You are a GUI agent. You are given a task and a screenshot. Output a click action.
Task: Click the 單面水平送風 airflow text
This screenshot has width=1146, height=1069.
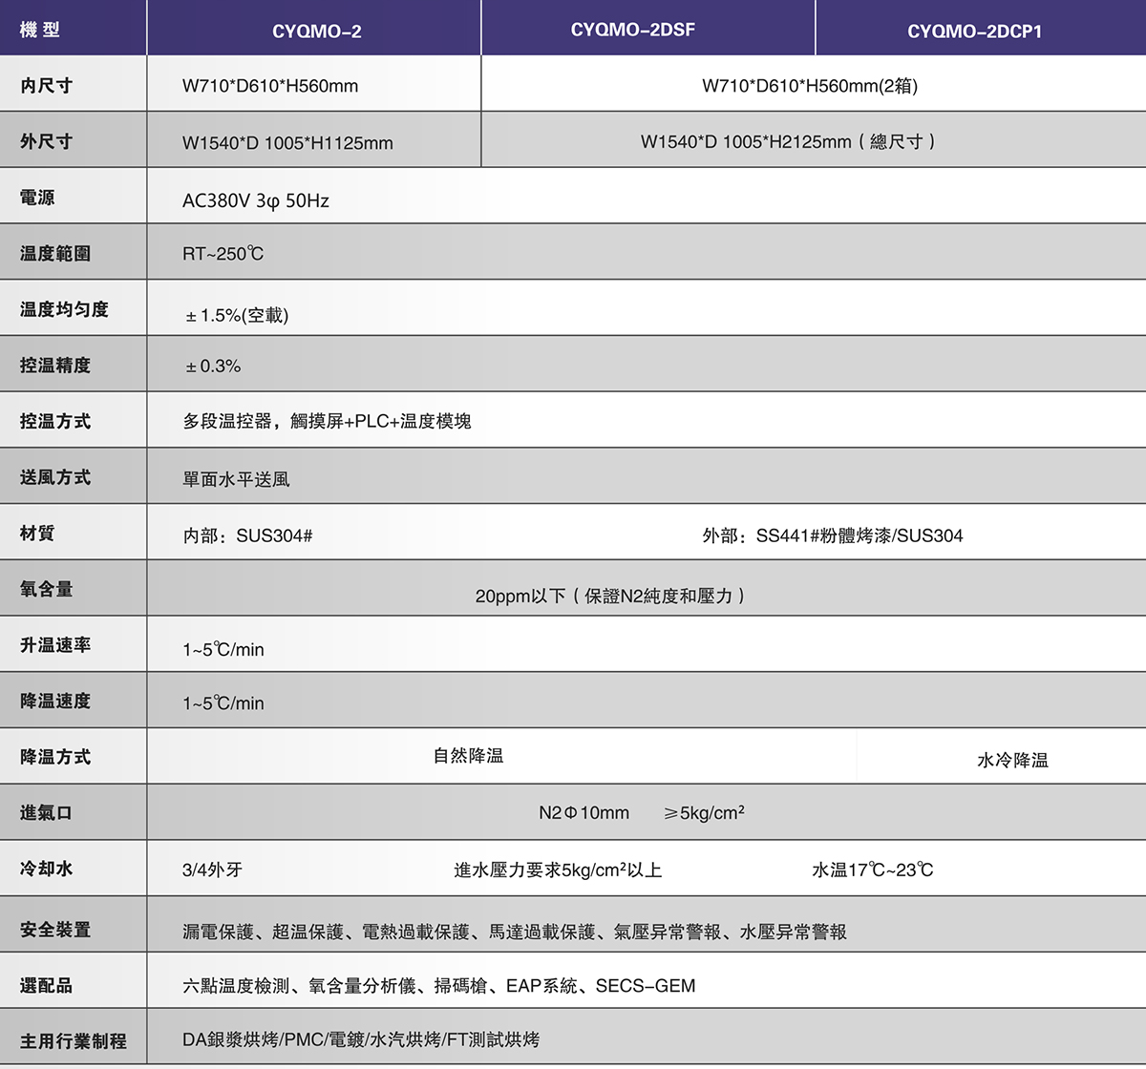(x=236, y=479)
